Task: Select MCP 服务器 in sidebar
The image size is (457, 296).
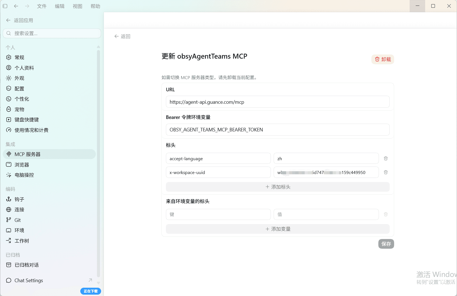Action: (x=49, y=154)
